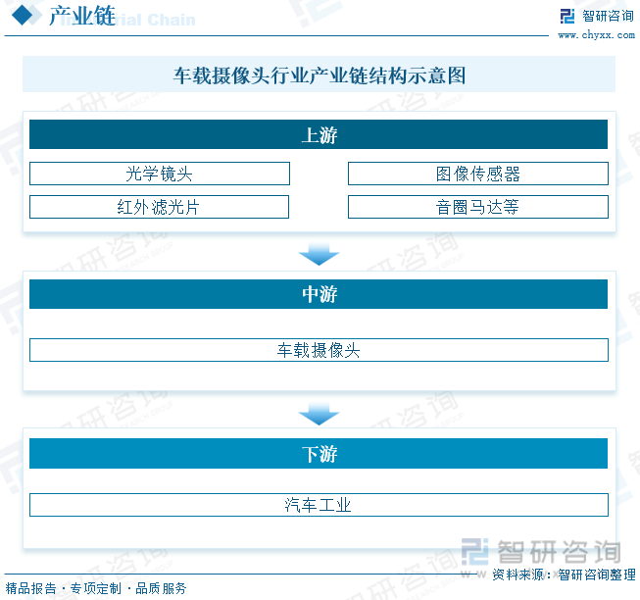The width and height of the screenshot is (640, 600).
Task: Click the arrow between 上游 and 中游
Action: tap(319, 255)
